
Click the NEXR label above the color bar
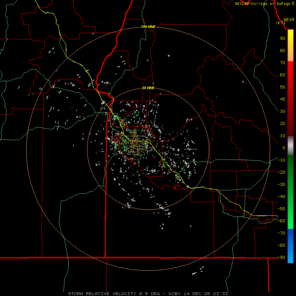click(289, 20)
